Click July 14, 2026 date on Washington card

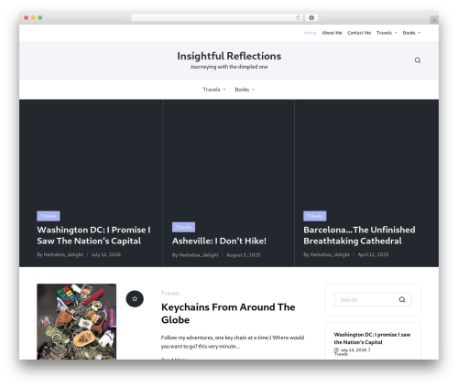[106, 254]
